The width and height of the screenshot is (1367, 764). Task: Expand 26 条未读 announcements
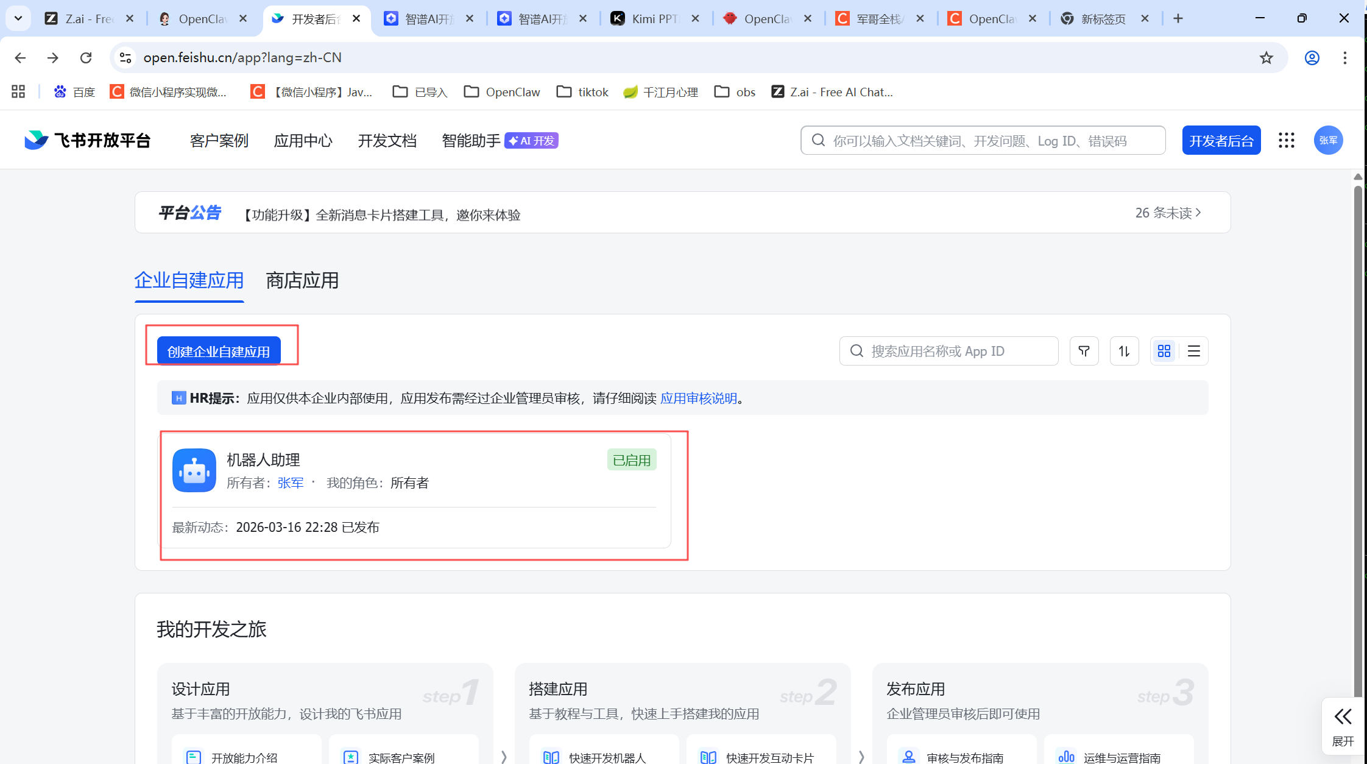point(1168,213)
